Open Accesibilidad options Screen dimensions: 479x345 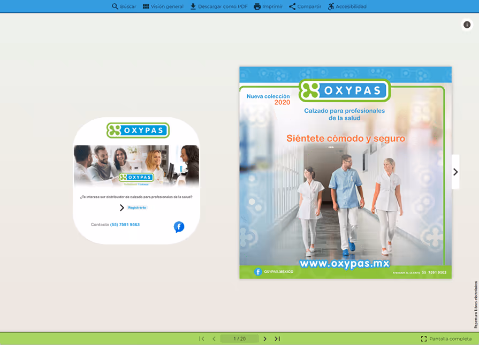point(347,6)
